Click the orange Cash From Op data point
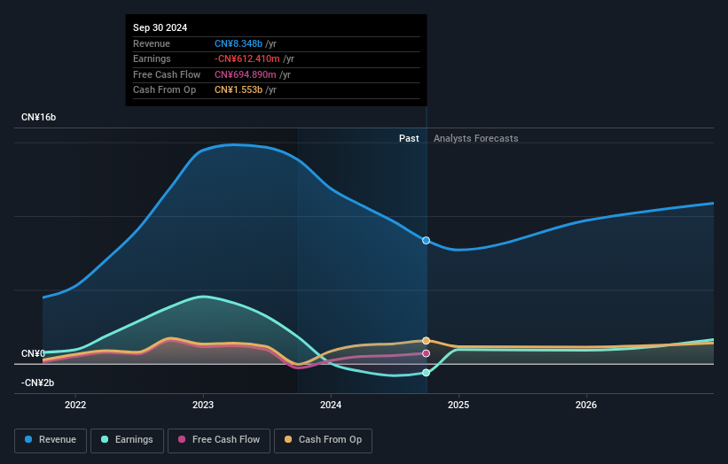Screen dimensions: 728x464 point(426,341)
